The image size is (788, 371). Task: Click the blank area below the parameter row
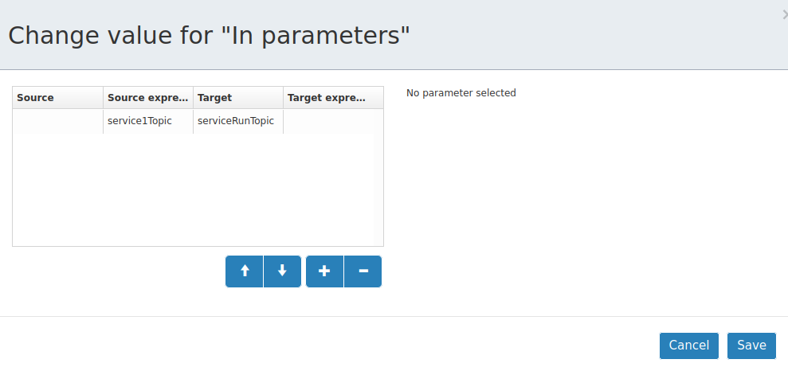pos(194,189)
